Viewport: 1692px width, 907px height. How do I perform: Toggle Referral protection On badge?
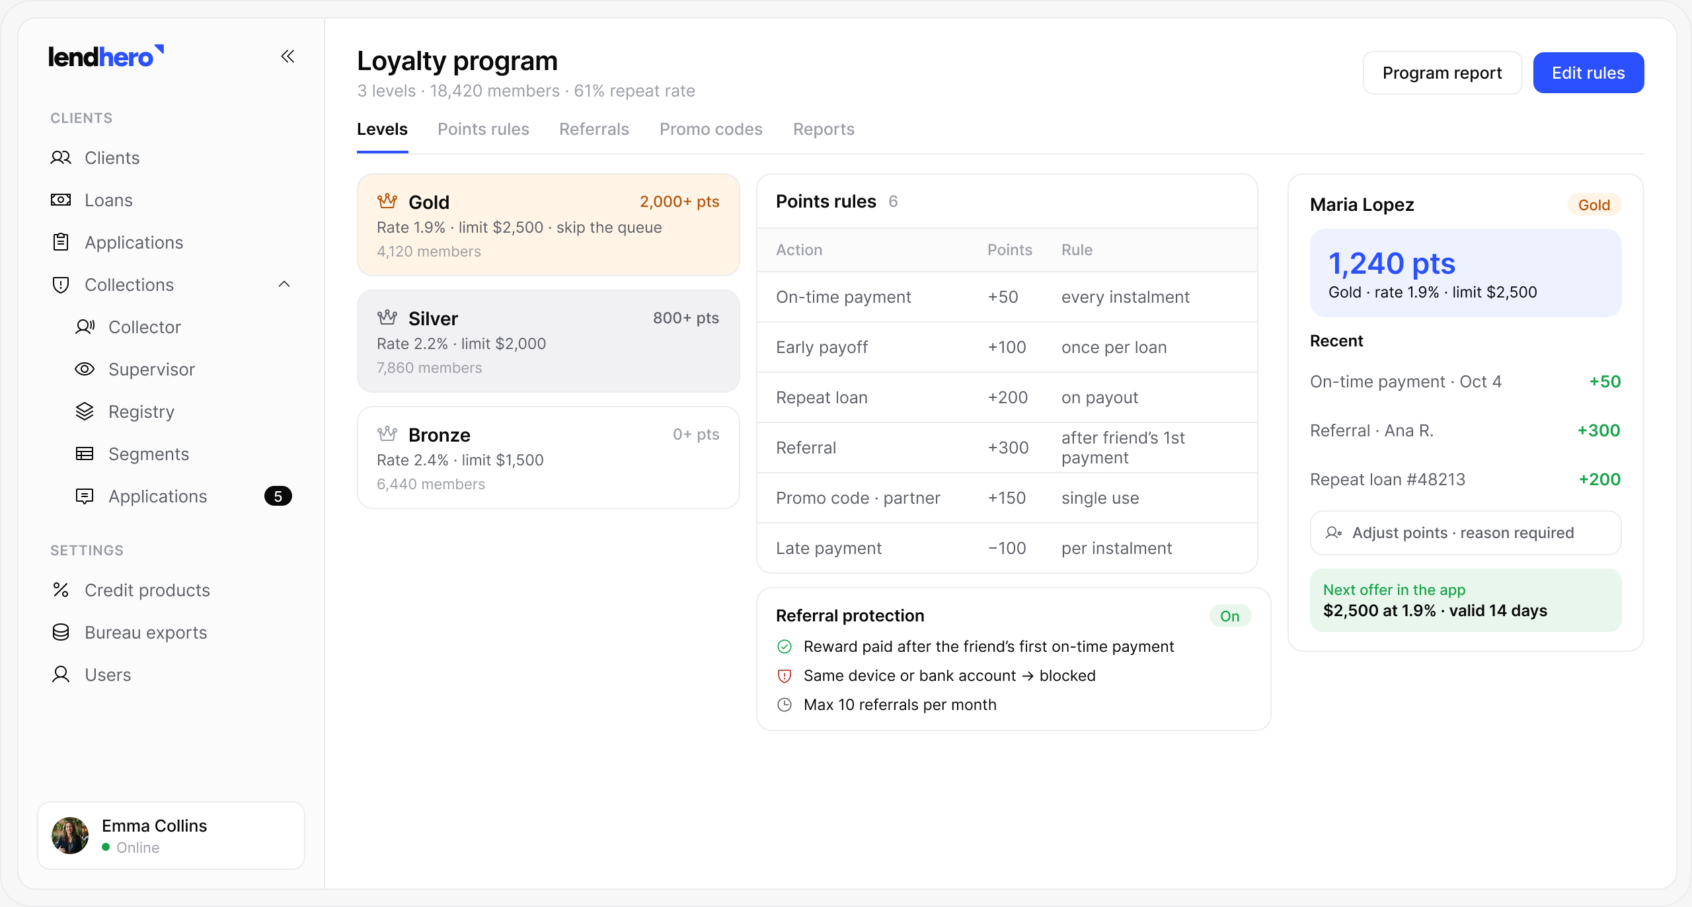[x=1230, y=616]
